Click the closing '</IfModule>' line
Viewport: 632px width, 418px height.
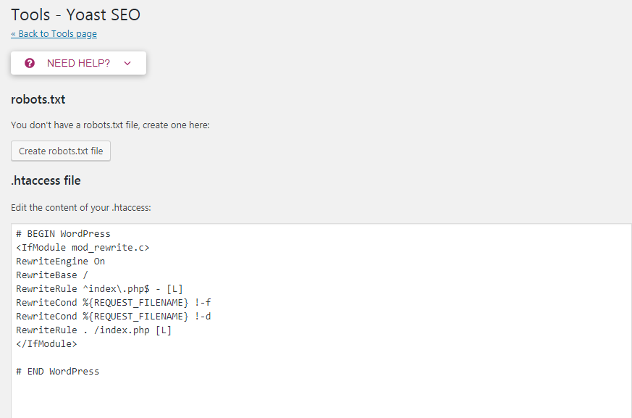pyautogui.click(x=46, y=344)
